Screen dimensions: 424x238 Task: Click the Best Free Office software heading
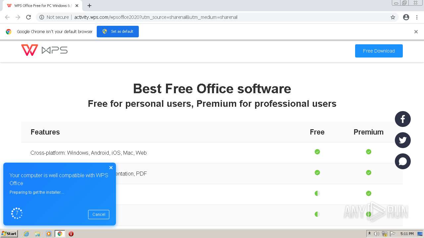tap(212, 89)
